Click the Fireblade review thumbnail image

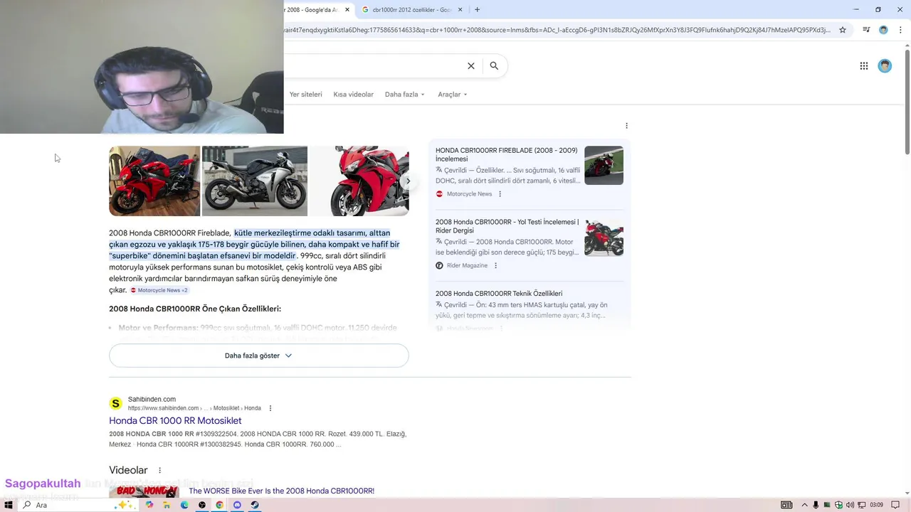tap(604, 165)
